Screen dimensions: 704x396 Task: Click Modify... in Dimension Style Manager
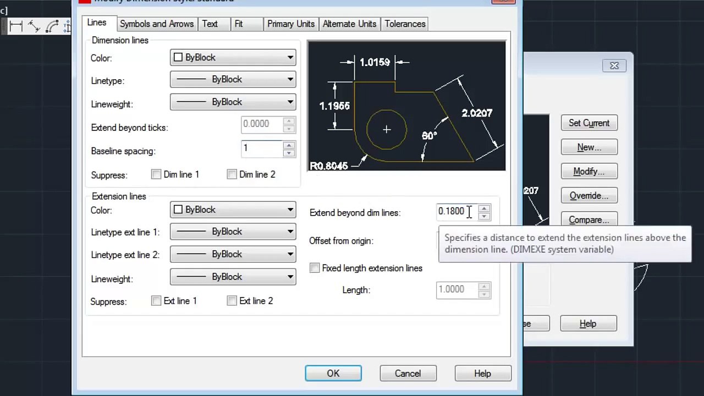[589, 172]
